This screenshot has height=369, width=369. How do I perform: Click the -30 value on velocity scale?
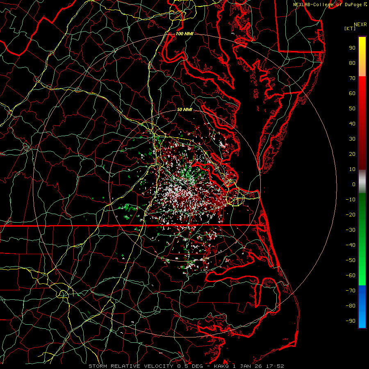tap(351, 230)
